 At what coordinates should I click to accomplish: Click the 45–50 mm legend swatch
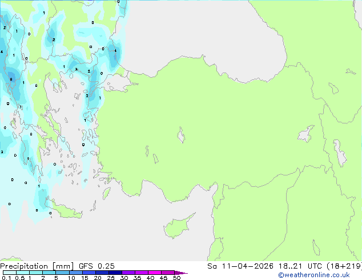point(168,273)
